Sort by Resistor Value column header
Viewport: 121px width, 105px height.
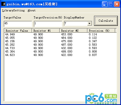tap(18, 31)
